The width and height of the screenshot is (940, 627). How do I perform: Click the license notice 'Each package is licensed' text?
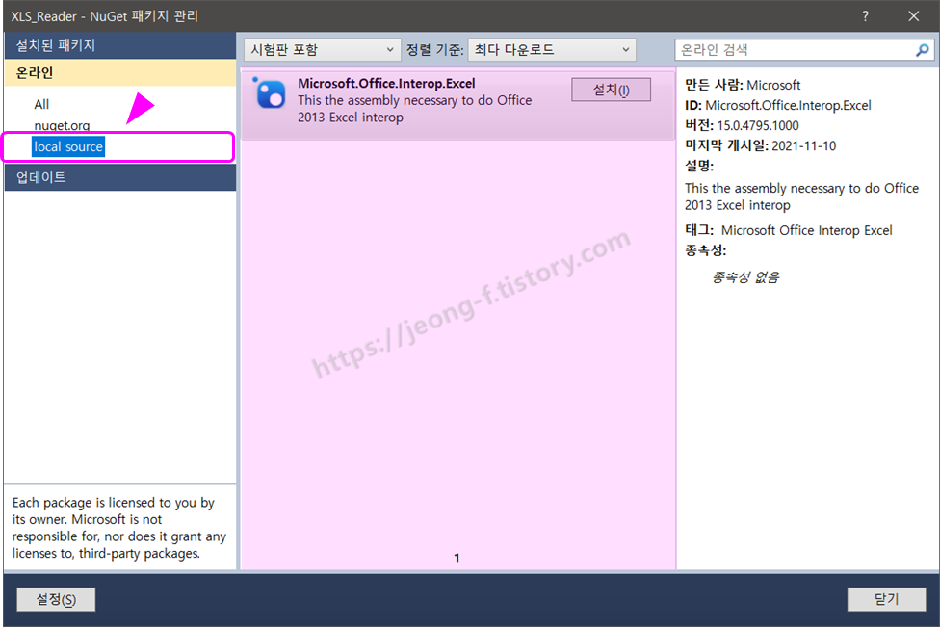click(x=119, y=528)
